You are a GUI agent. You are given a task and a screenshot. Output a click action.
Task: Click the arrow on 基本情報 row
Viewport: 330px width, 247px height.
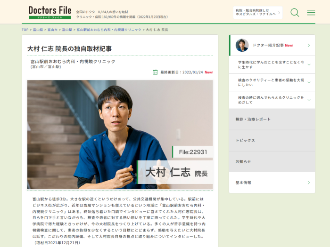[308, 183]
